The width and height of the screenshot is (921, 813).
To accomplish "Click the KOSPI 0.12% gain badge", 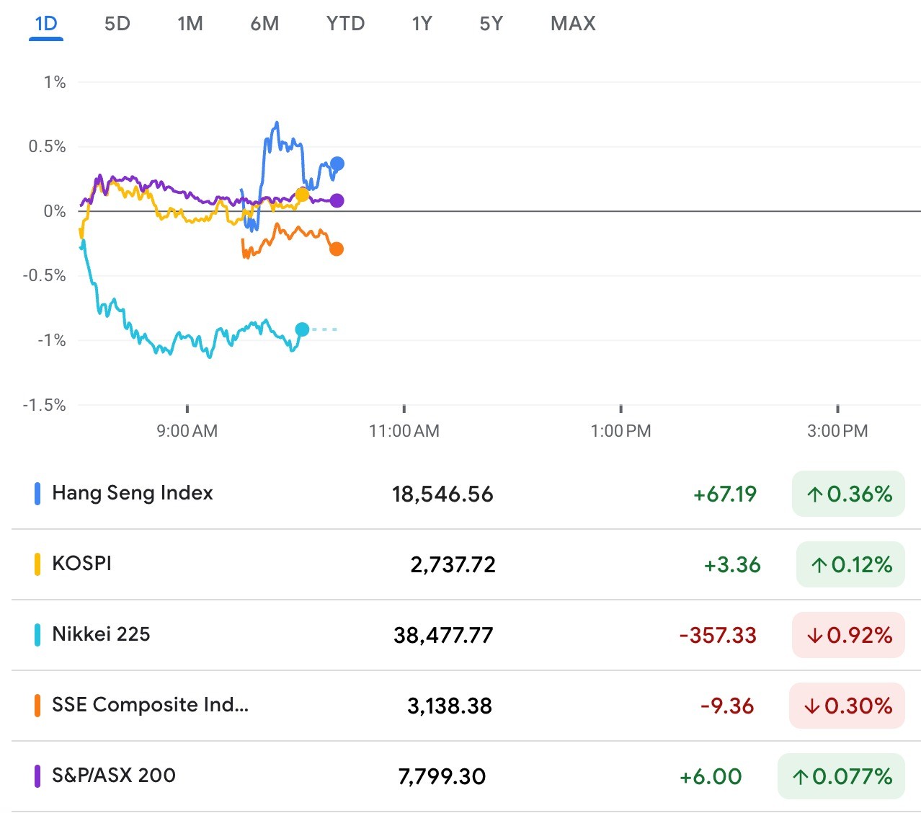I will [850, 564].
